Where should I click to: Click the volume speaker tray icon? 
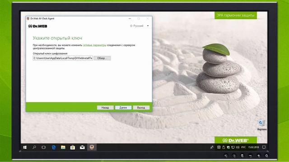(238, 147)
